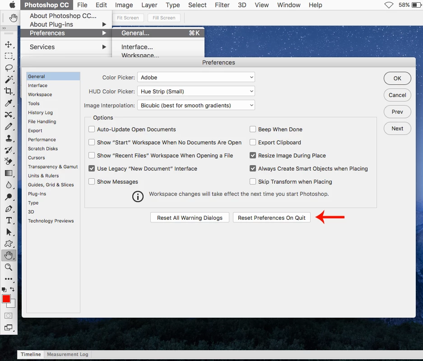Check Export Clipboard option
This screenshot has width=423, height=361.
tap(253, 142)
